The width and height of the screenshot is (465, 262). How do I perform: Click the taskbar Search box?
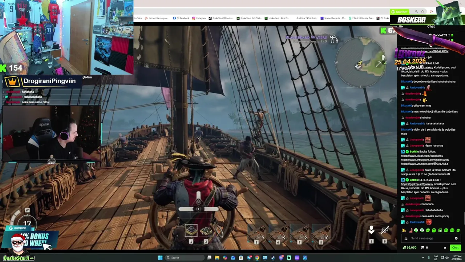click(x=184, y=258)
